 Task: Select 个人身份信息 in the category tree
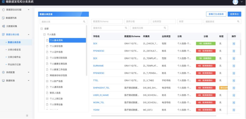coord(56,46)
